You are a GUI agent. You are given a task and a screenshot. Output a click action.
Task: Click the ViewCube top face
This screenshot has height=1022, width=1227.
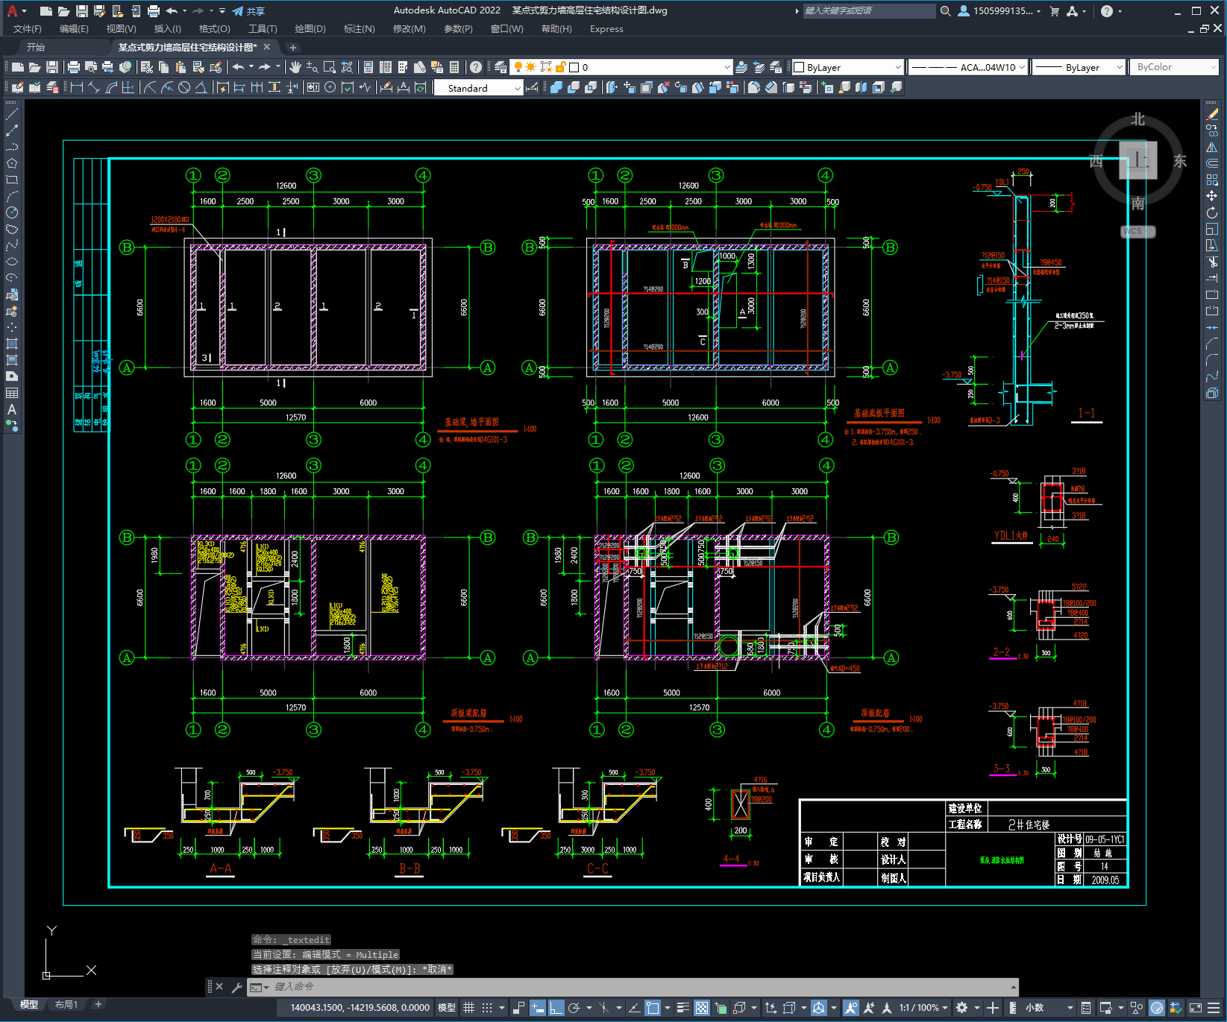[x=1137, y=160]
